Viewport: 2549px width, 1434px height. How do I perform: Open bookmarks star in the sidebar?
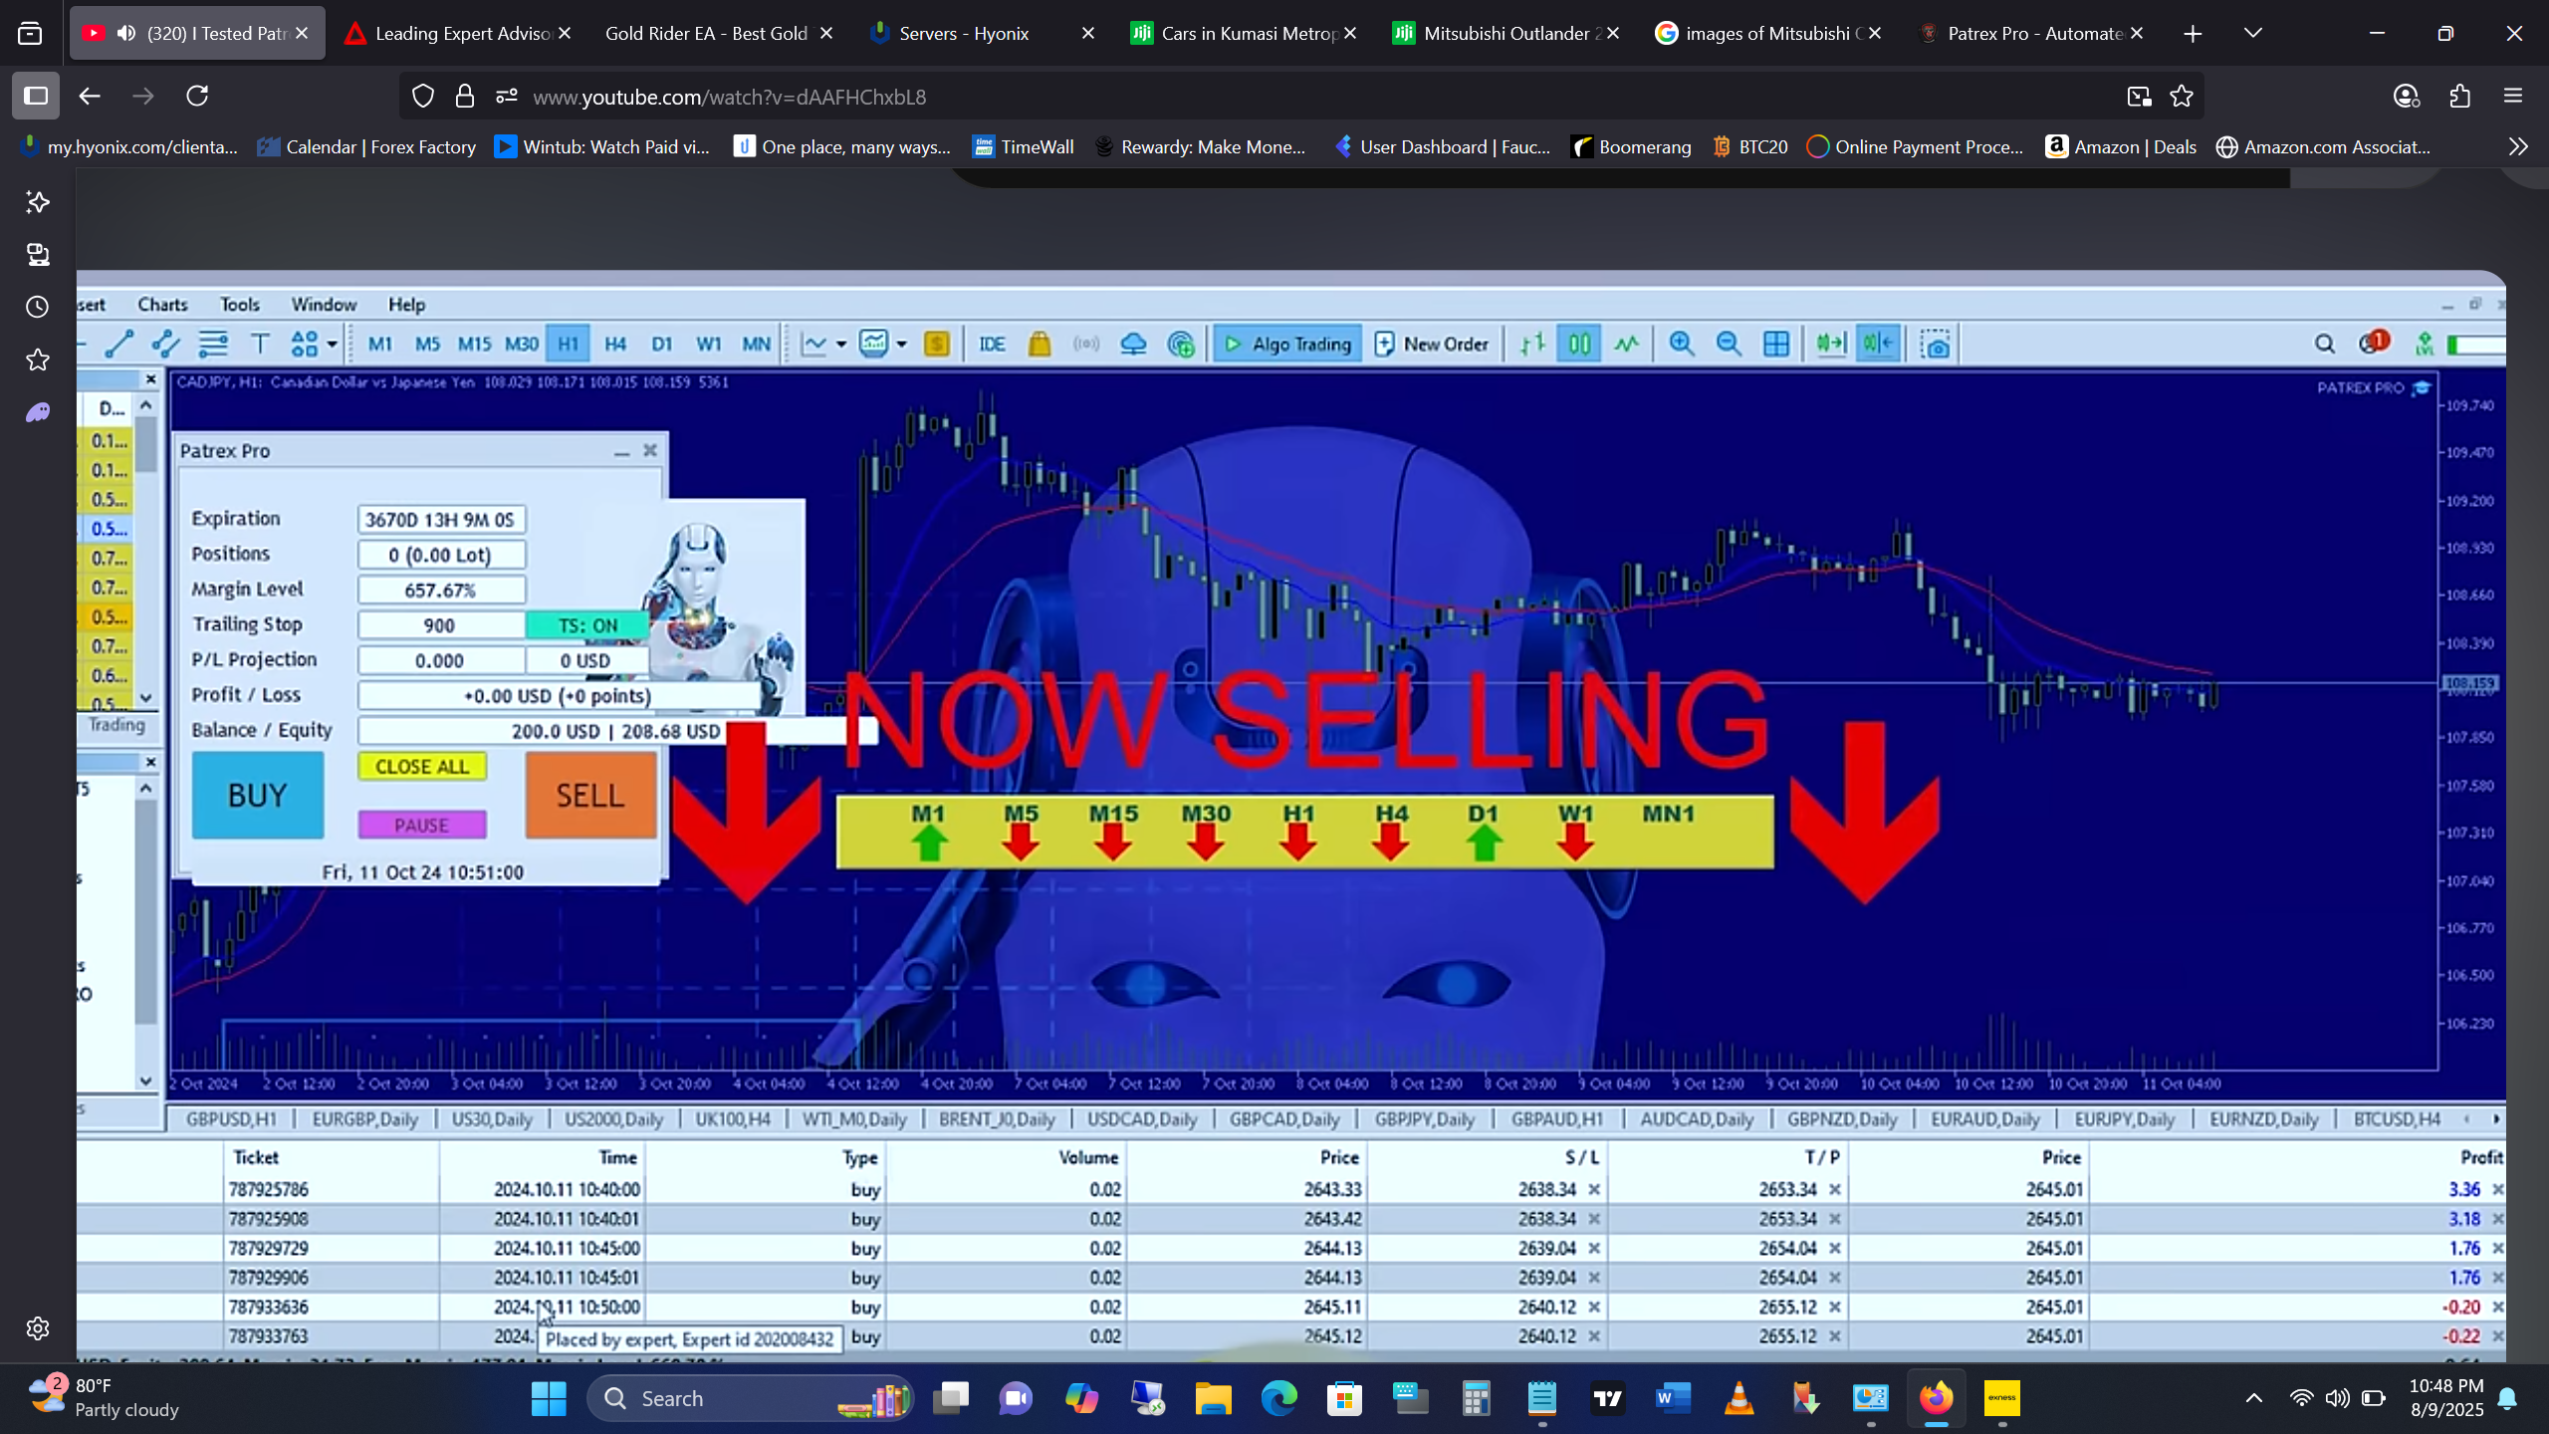point(38,359)
